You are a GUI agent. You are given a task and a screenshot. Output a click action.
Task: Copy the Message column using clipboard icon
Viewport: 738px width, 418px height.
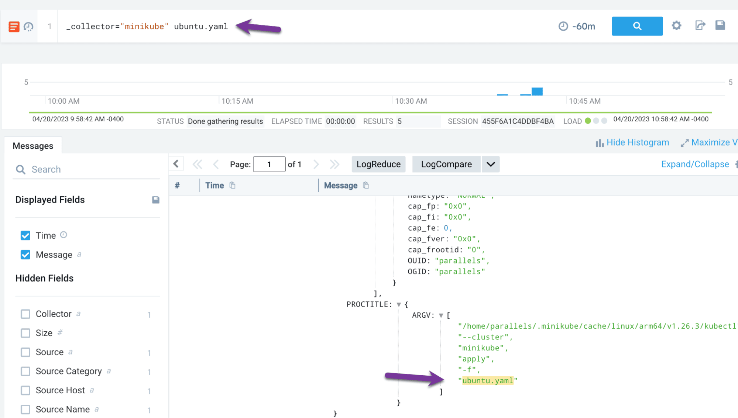pyautogui.click(x=365, y=185)
